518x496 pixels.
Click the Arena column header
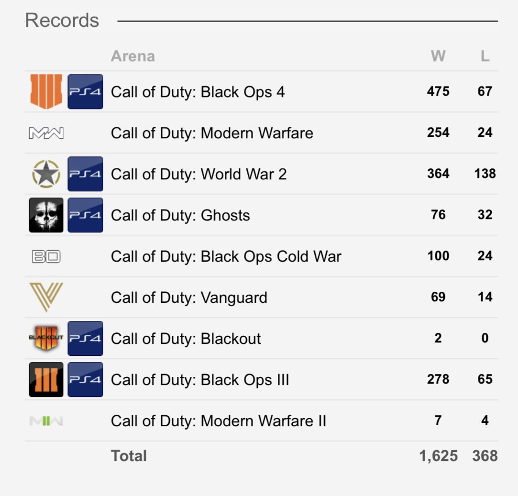point(133,56)
